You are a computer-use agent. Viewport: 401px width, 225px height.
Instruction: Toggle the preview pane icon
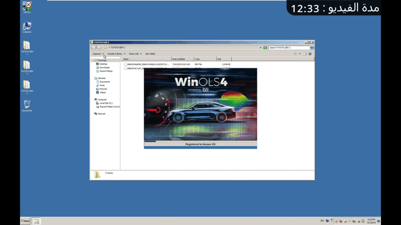305,54
